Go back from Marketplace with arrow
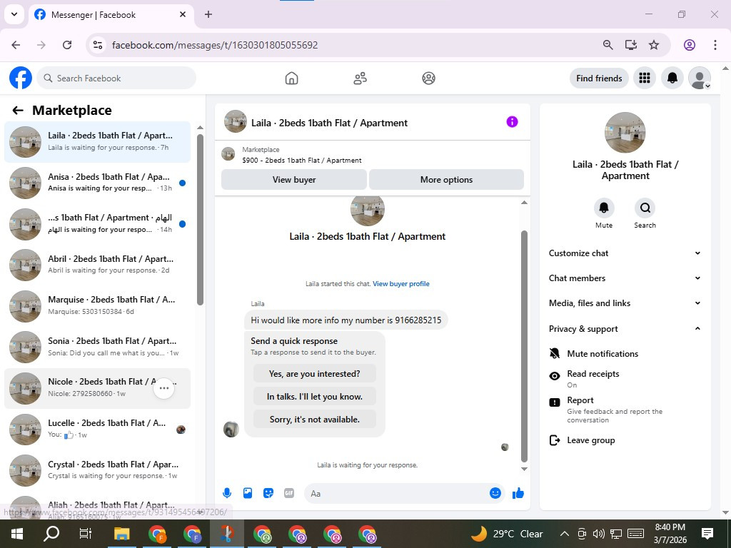Screen dimensions: 731x548 coord(18,111)
